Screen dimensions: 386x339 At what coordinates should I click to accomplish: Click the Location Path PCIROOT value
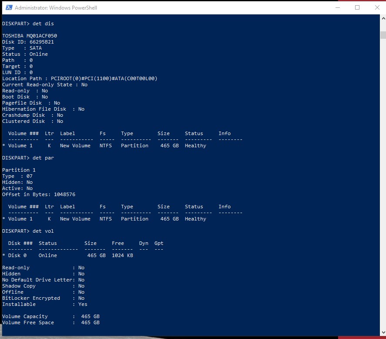pos(104,78)
